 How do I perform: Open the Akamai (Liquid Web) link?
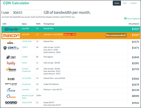click(x=28, y=97)
